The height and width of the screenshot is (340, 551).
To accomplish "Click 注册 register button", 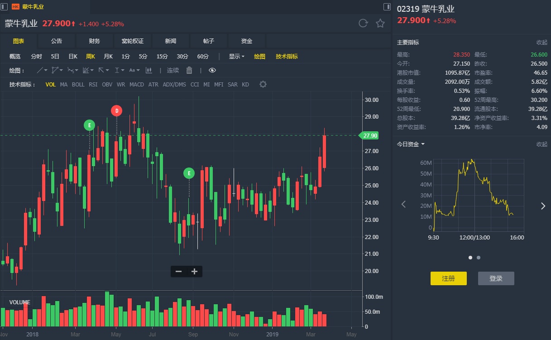I will click(x=449, y=278).
